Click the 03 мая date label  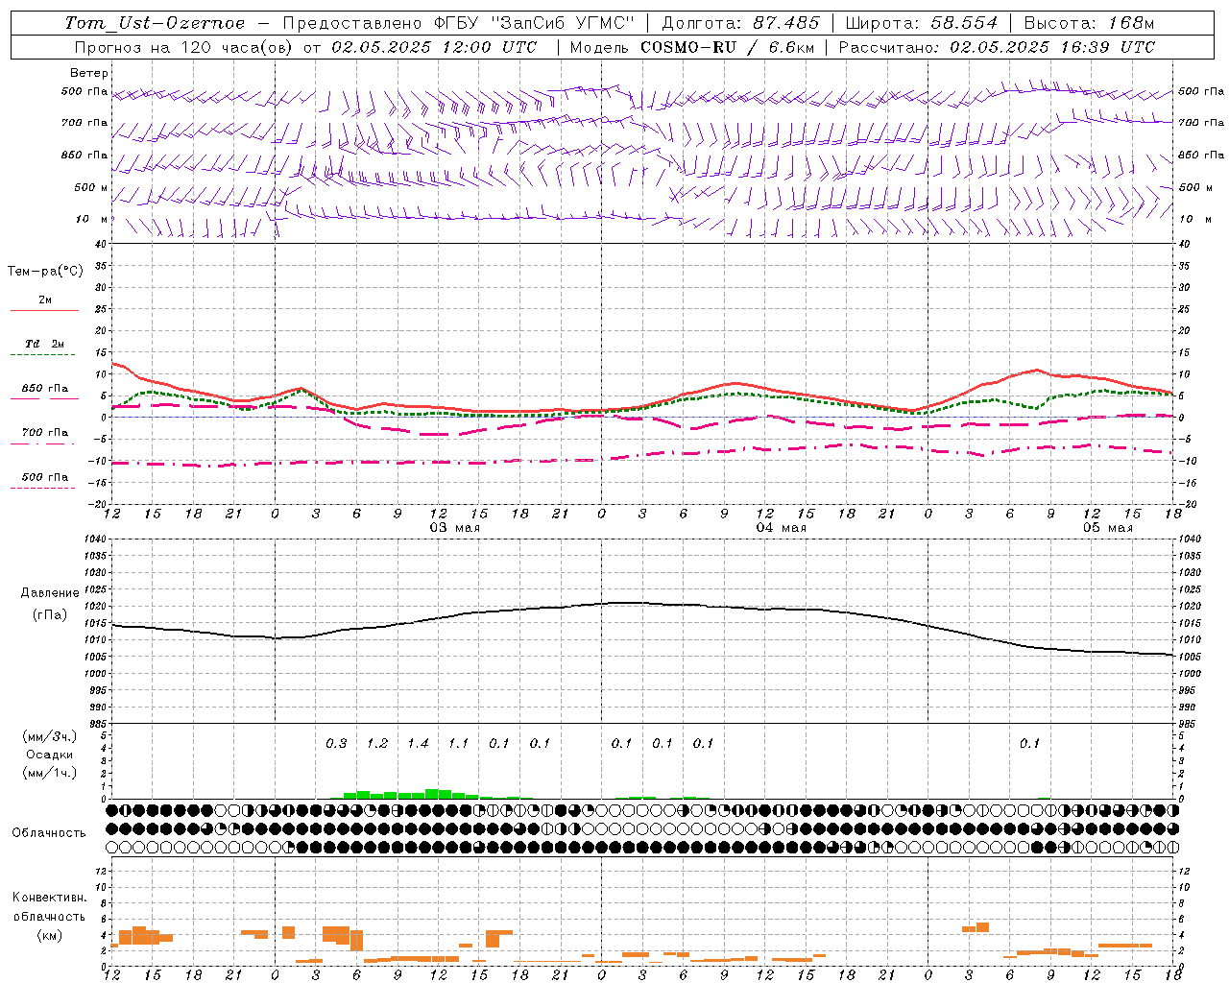pos(455,528)
